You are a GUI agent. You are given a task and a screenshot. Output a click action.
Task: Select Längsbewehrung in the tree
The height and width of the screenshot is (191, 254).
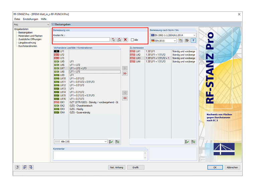(27, 43)
